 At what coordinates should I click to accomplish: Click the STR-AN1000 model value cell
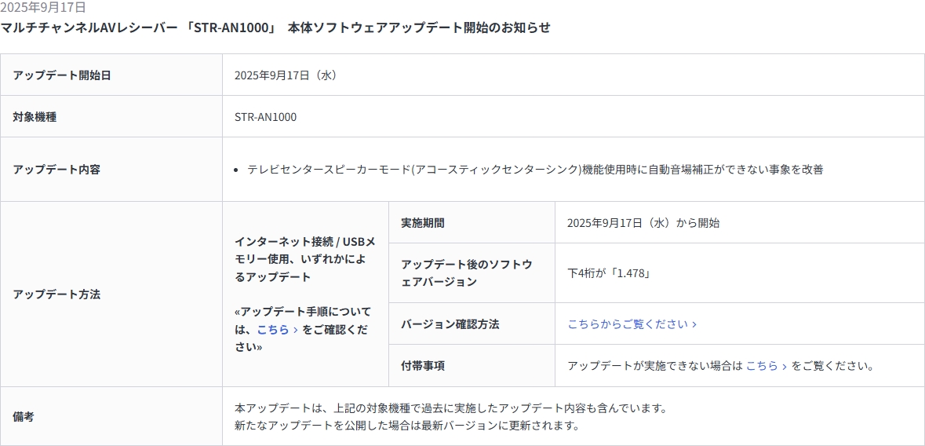(x=574, y=117)
